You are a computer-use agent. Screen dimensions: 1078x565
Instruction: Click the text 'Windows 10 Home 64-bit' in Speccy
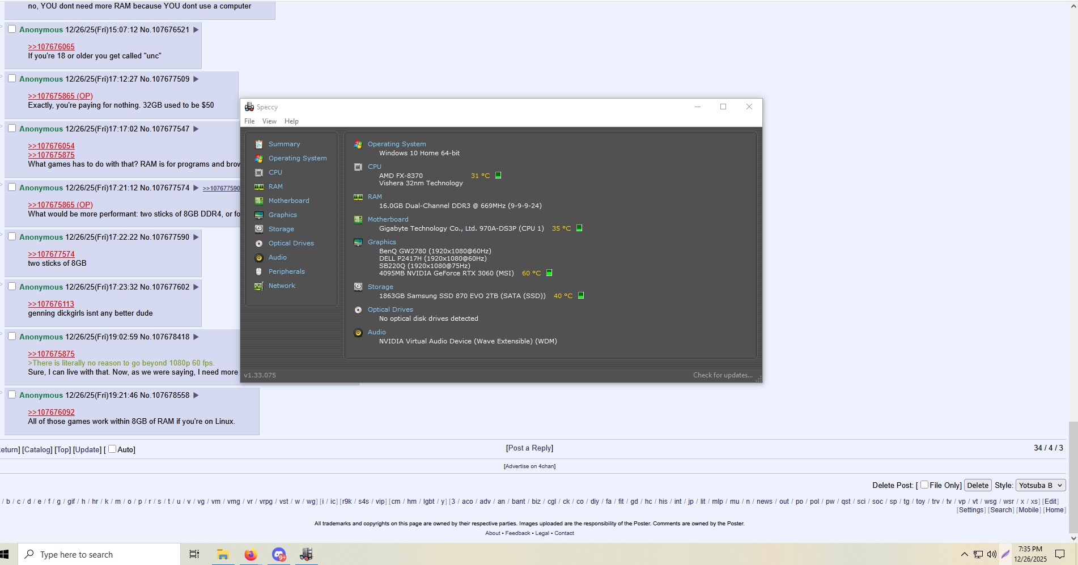click(x=419, y=153)
